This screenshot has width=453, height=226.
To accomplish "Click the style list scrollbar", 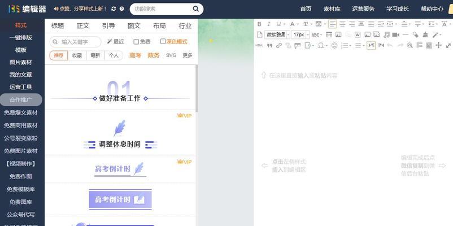I will point(197,89).
